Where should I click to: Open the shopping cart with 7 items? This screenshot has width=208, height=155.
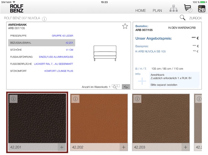click(188, 8)
